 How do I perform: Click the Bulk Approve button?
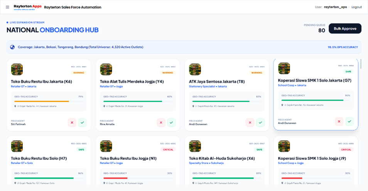tap(345, 28)
